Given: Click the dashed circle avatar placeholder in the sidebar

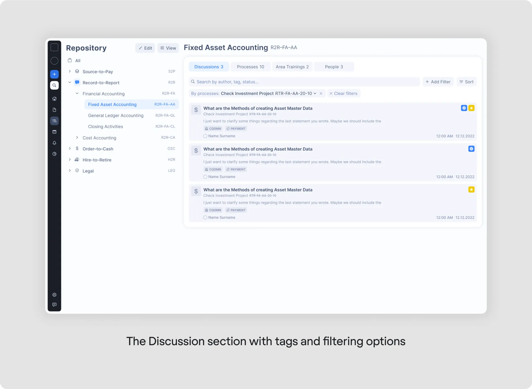Looking at the screenshot, I should (x=54, y=61).
